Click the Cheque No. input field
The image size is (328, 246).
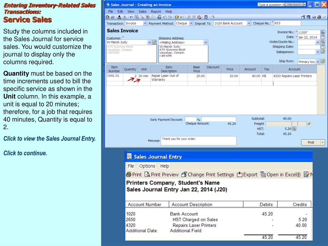[x=287, y=23]
